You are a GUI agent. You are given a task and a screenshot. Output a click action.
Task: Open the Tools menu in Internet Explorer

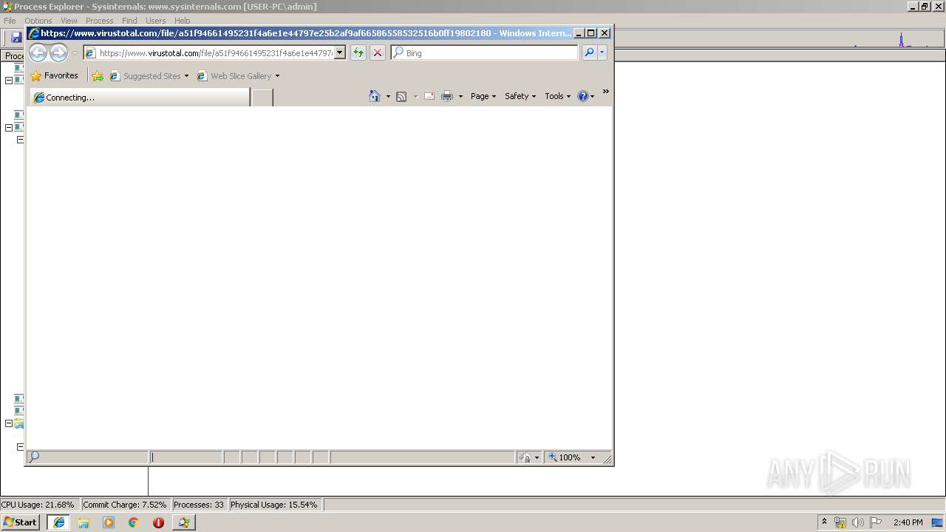click(x=558, y=96)
